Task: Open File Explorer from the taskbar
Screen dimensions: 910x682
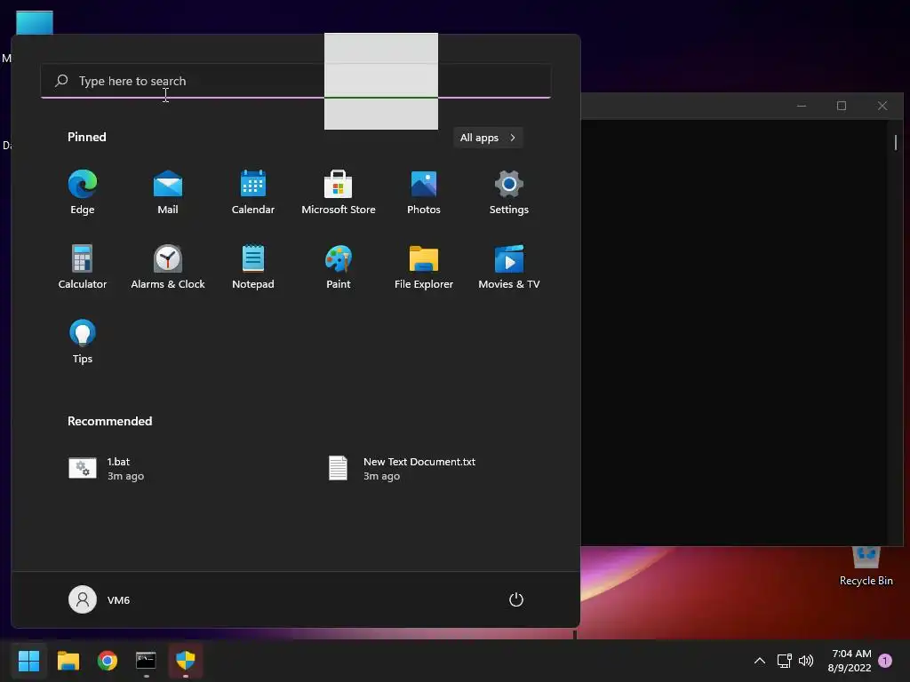Action: pyautogui.click(x=68, y=661)
